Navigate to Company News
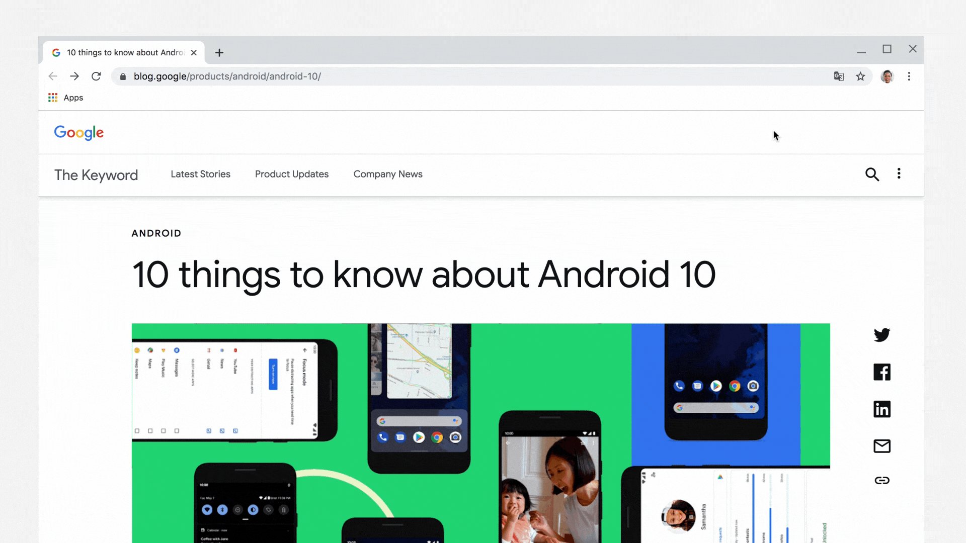The height and width of the screenshot is (543, 966). pyautogui.click(x=387, y=174)
